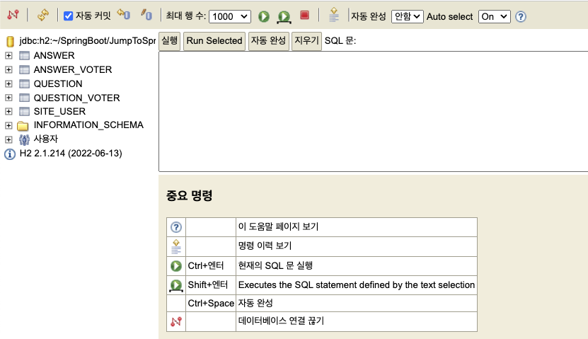The image size is (588, 339).
Task: Click the commit toolbar icon
Action: (146, 15)
